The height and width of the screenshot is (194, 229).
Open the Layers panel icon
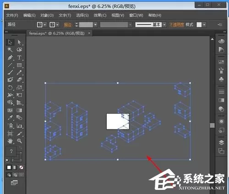[x=221, y=143]
